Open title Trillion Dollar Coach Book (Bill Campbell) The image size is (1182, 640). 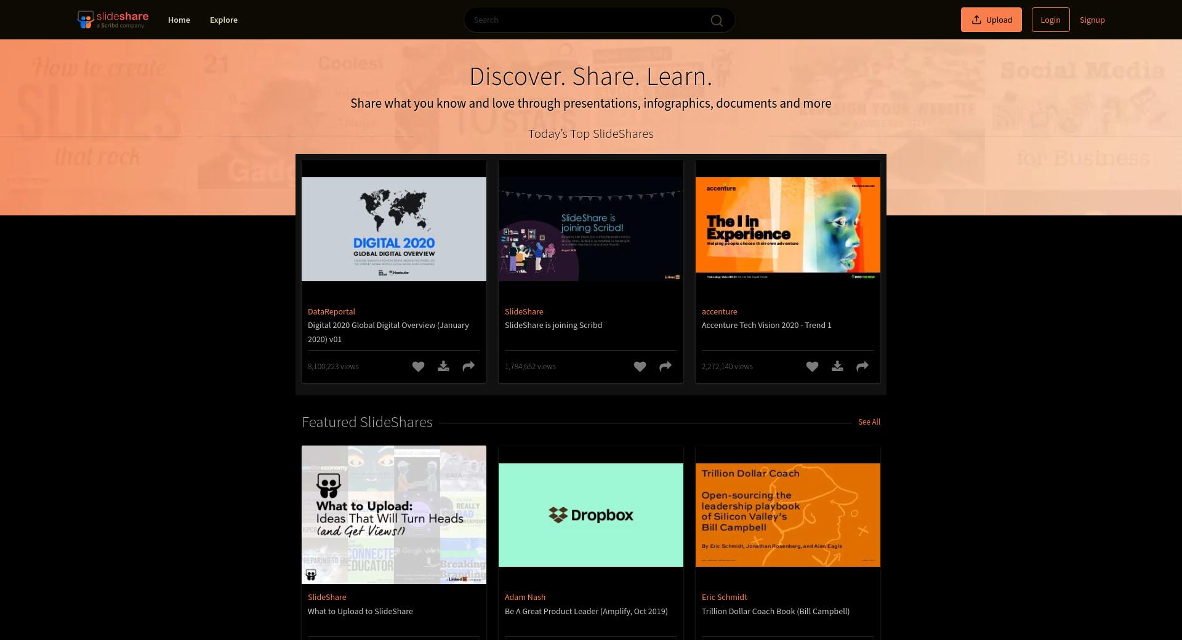(776, 611)
